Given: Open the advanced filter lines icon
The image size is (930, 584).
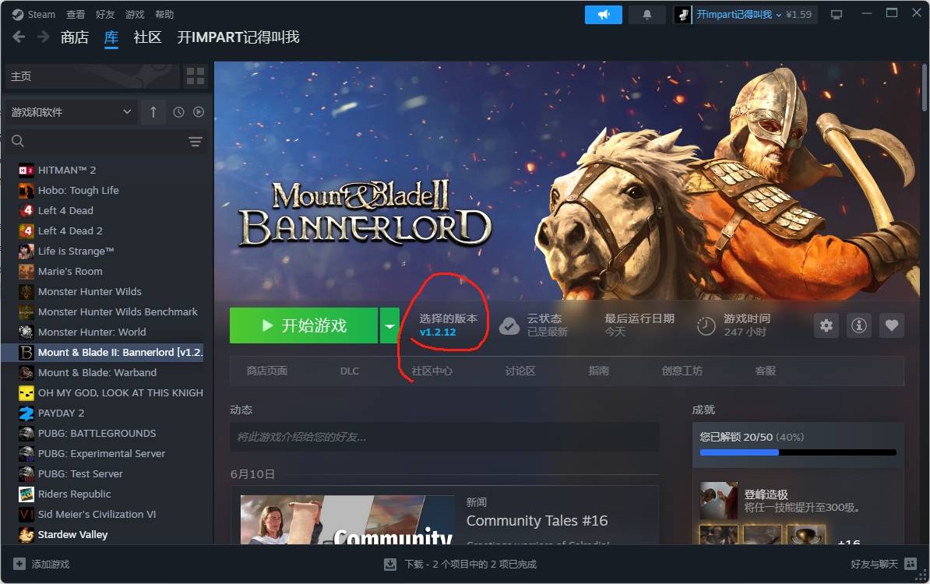Looking at the screenshot, I should [196, 142].
